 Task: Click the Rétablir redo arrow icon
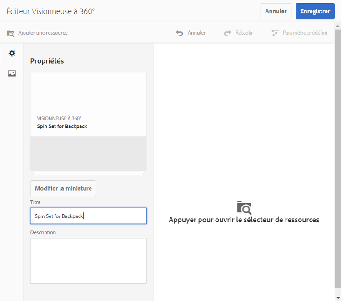tap(227, 33)
